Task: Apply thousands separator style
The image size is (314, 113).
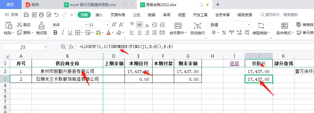Action: coord(232,32)
